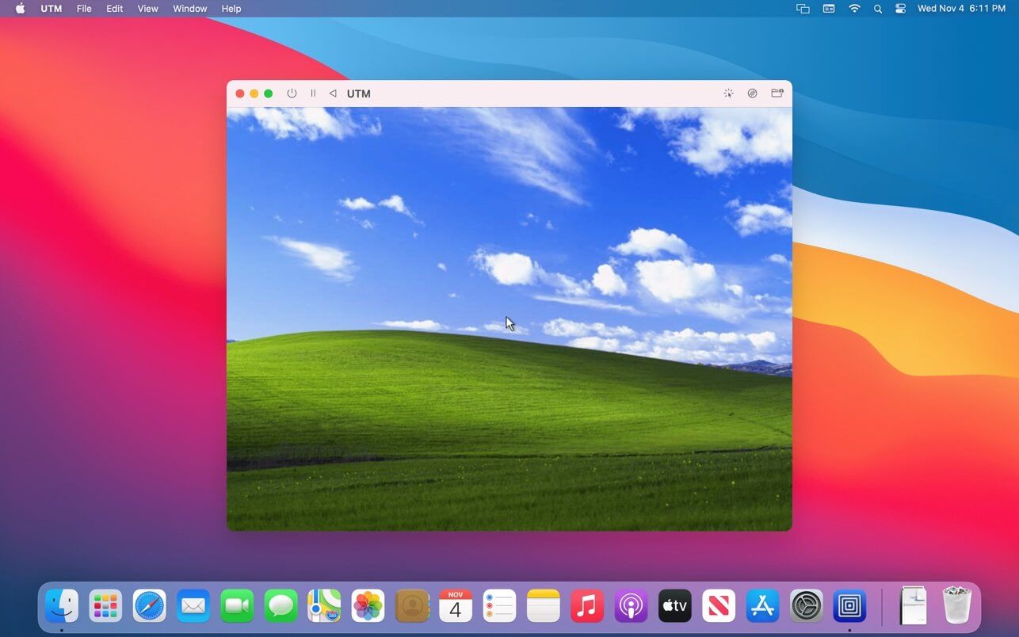This screenshot has height=637, width=1019.
Task: Open the View menu
Action: pyautogui.click(x=147, y=9)
